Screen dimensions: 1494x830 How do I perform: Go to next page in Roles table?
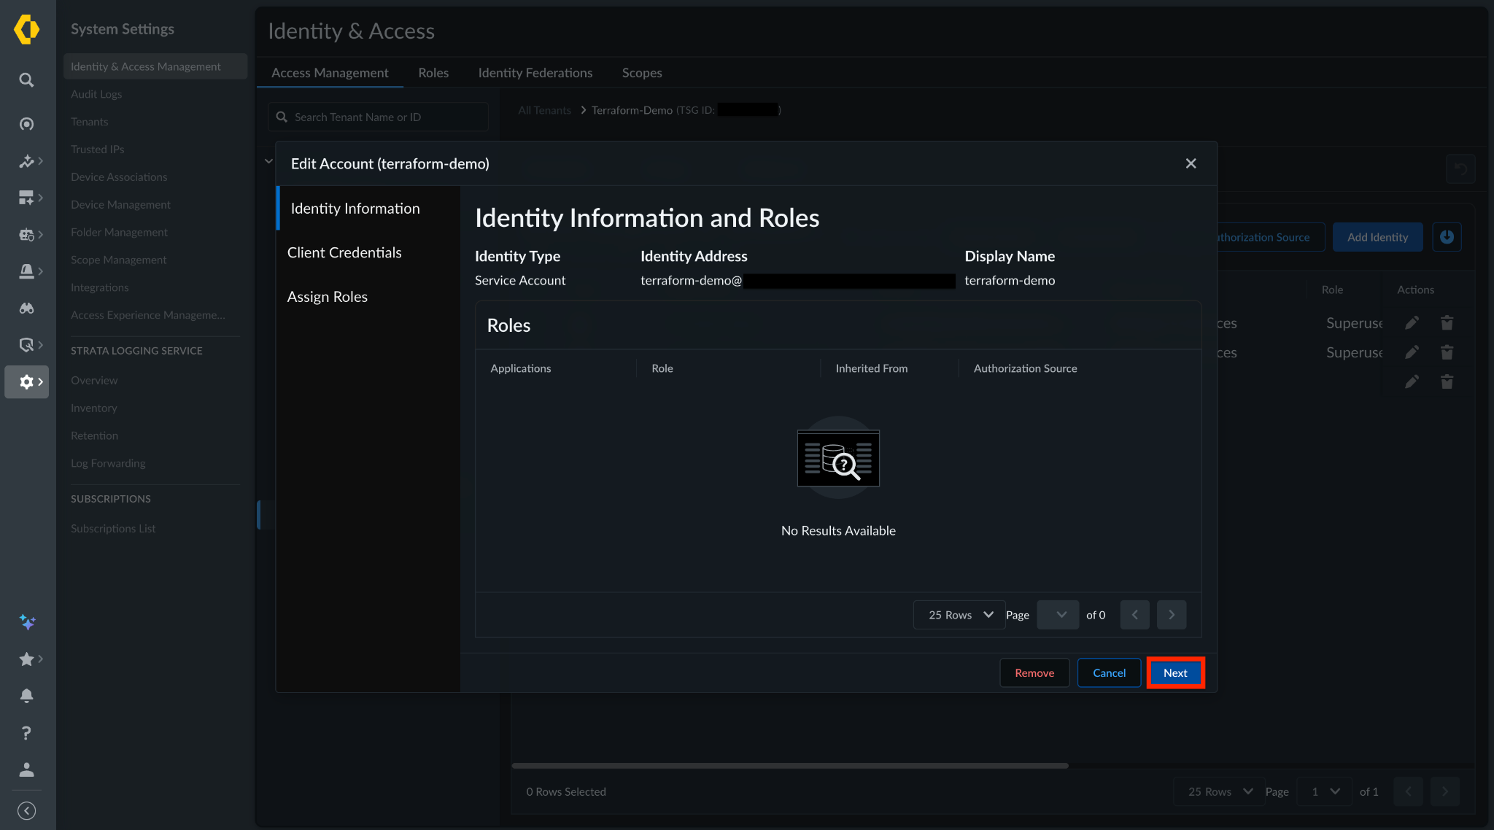(x=1172, y=615)
